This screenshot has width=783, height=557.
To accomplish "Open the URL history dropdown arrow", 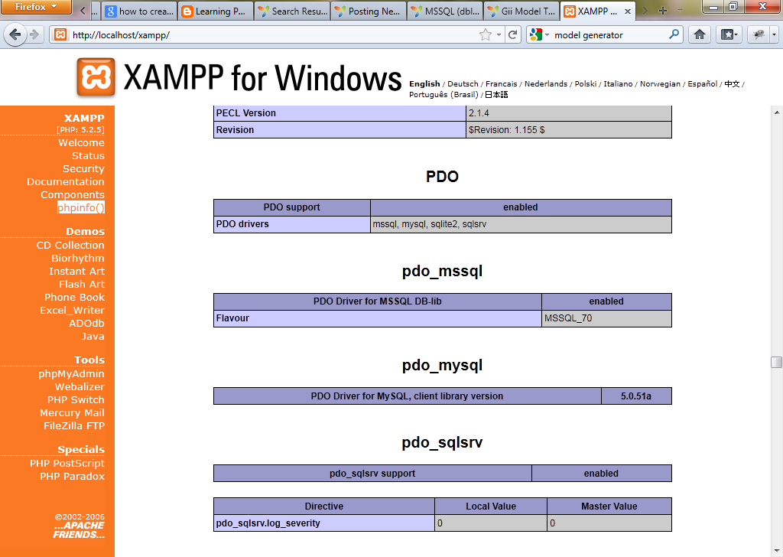I will (x=499, y=34).
